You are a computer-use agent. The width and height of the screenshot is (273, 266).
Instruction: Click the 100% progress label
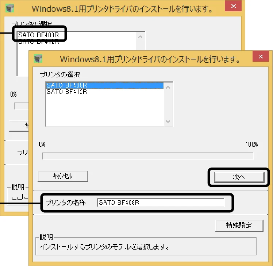[251, 144]
